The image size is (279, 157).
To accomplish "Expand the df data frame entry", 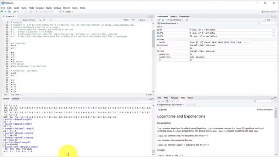I will 158,30.
